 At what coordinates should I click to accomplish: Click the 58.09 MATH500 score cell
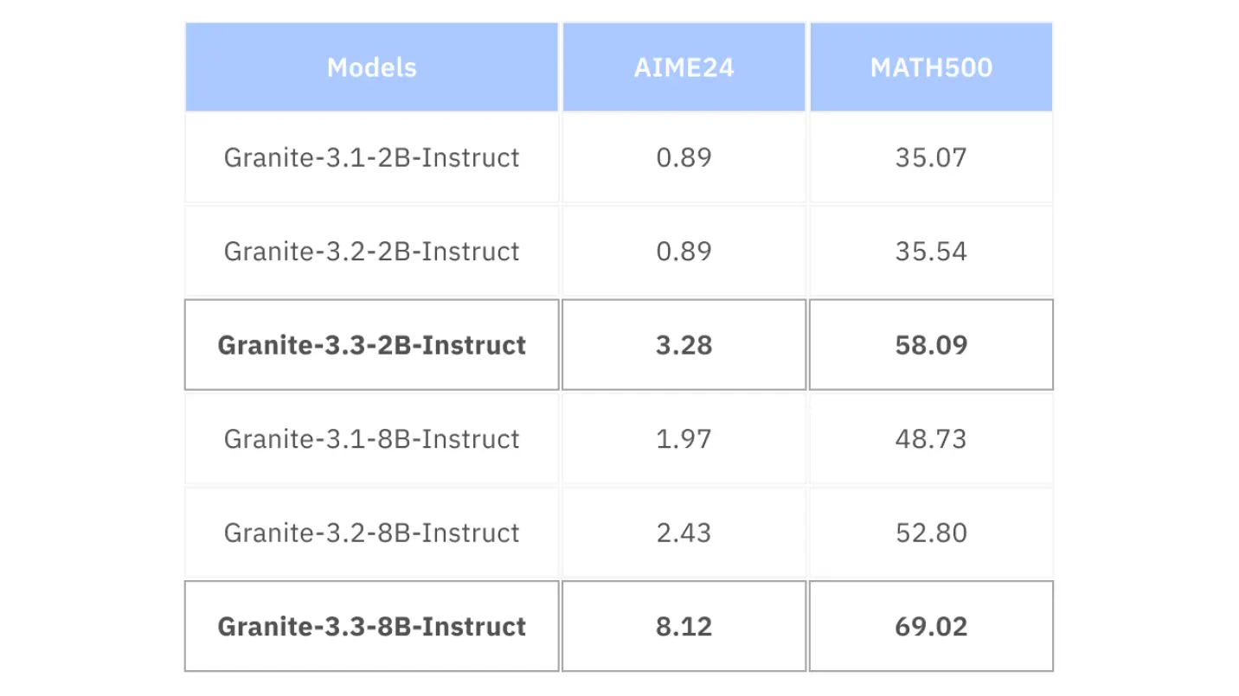(931, 345)
